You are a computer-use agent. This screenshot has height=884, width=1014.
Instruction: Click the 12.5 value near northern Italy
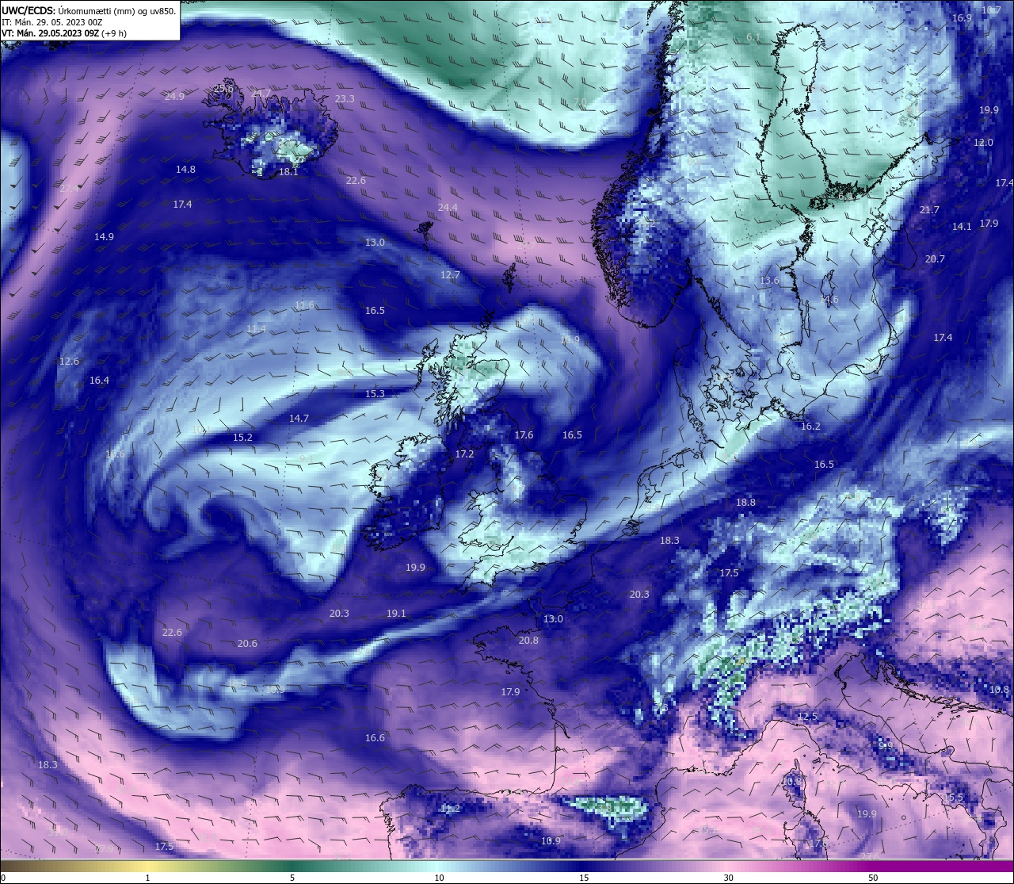click(806, 717)
